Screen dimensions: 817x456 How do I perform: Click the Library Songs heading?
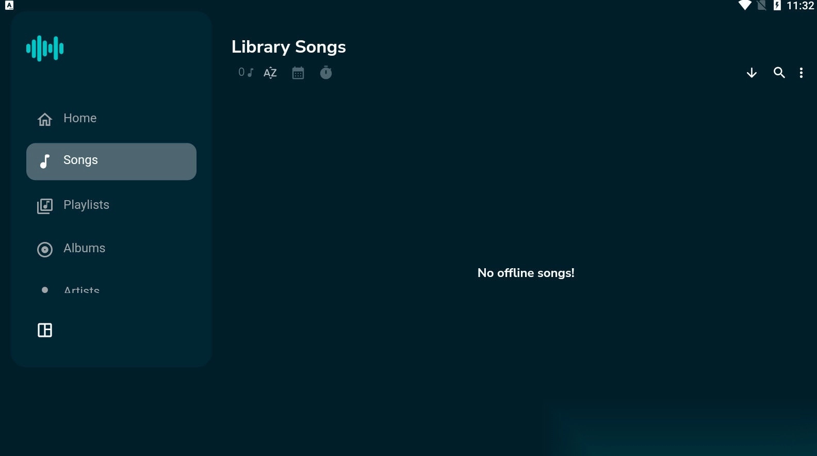point(288,47)
